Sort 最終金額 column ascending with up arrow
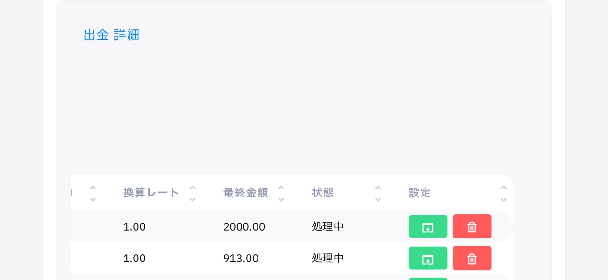Viewport: 608px width, 280px height. point(281,188)
